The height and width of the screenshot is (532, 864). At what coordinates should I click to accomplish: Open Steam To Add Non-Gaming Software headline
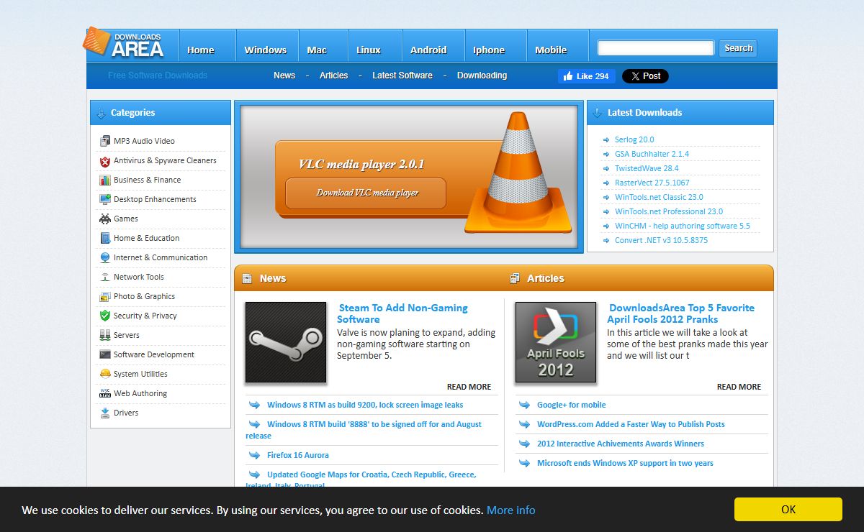402,313
